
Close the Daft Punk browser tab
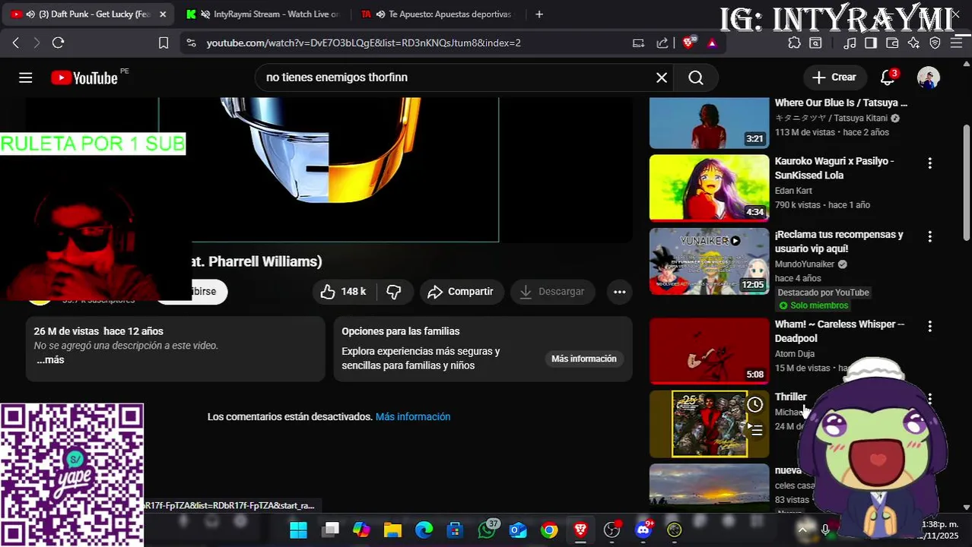(162, 14)
